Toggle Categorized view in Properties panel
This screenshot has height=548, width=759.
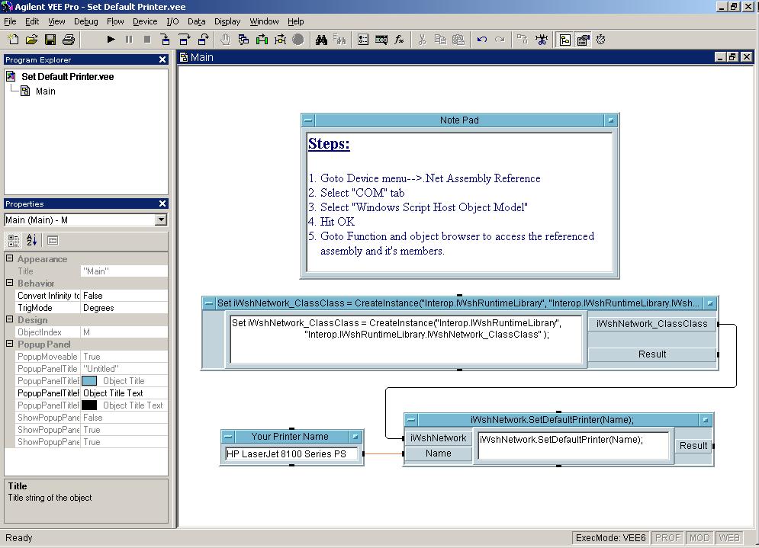click(14, 240)
